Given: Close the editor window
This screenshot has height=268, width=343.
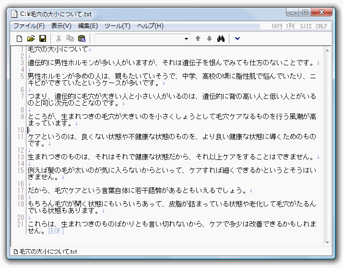Looking at the screenshot, I should coord(321,12).
